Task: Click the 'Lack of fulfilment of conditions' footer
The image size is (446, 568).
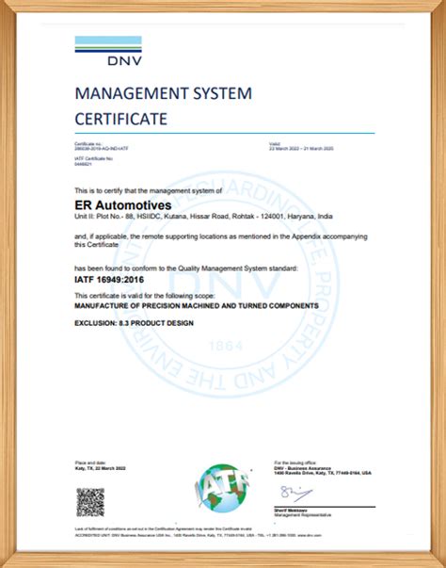Action: (x=163, y=529)
